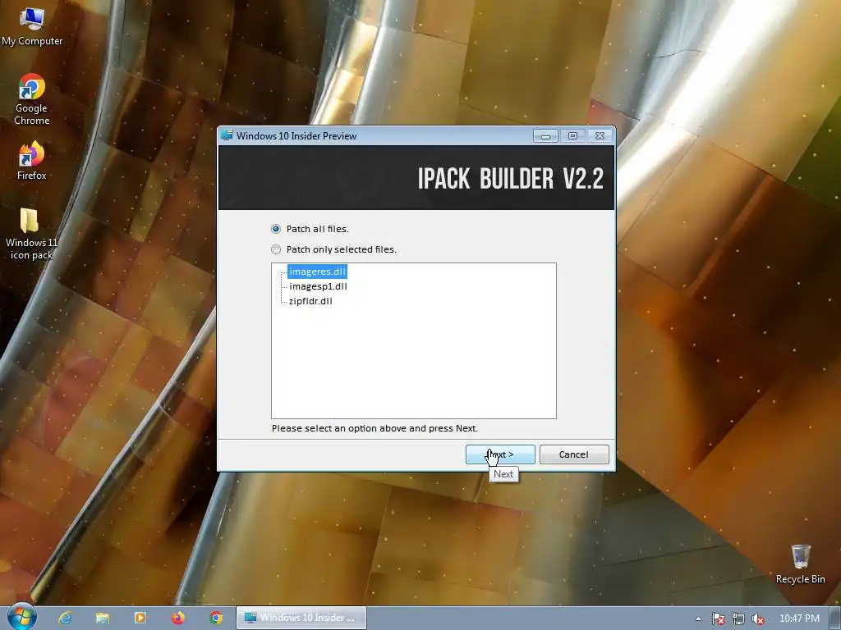Open the Windows Start menu orb
841x630 pixels.
tap(21, 617)
